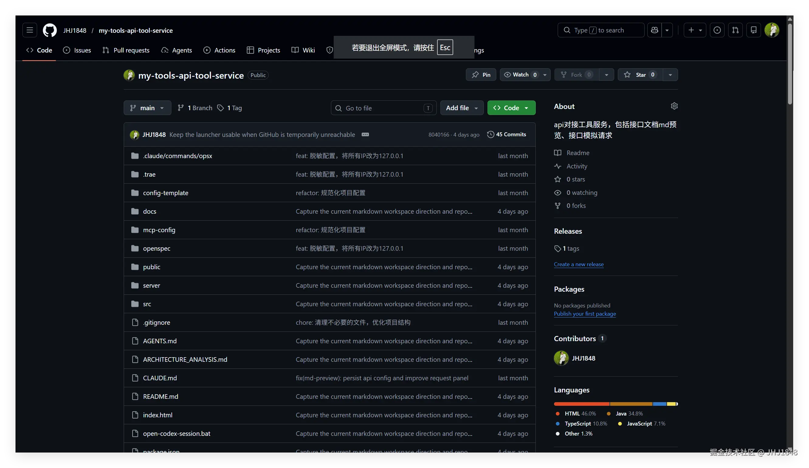This screenshot has width=809, height=468.
Task: Click the Create a new release link
Action: pos(579,264)
